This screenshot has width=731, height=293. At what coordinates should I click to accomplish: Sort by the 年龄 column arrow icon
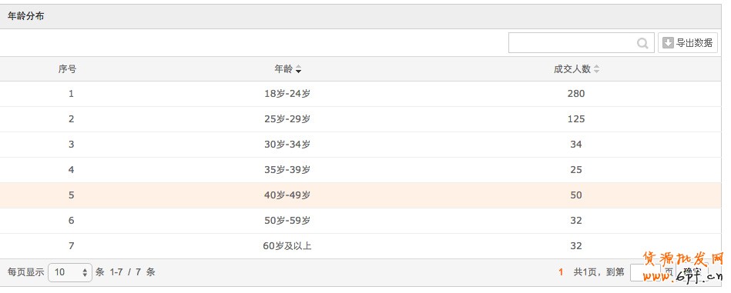coord(298,70)
